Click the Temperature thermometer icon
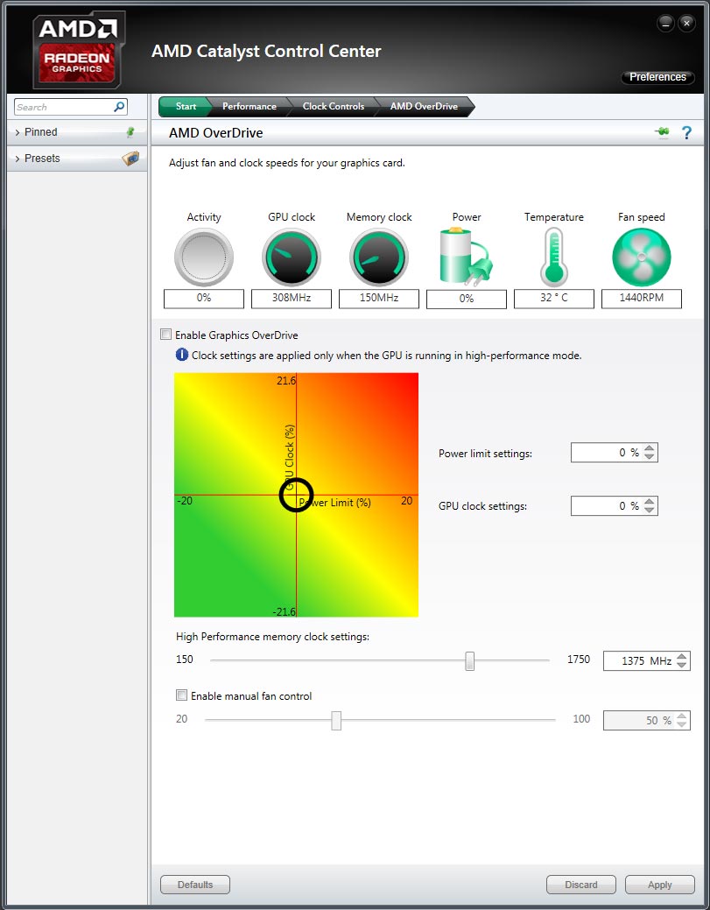The height and width of the screenshot is (910, 710). click(x=554, y=257)
